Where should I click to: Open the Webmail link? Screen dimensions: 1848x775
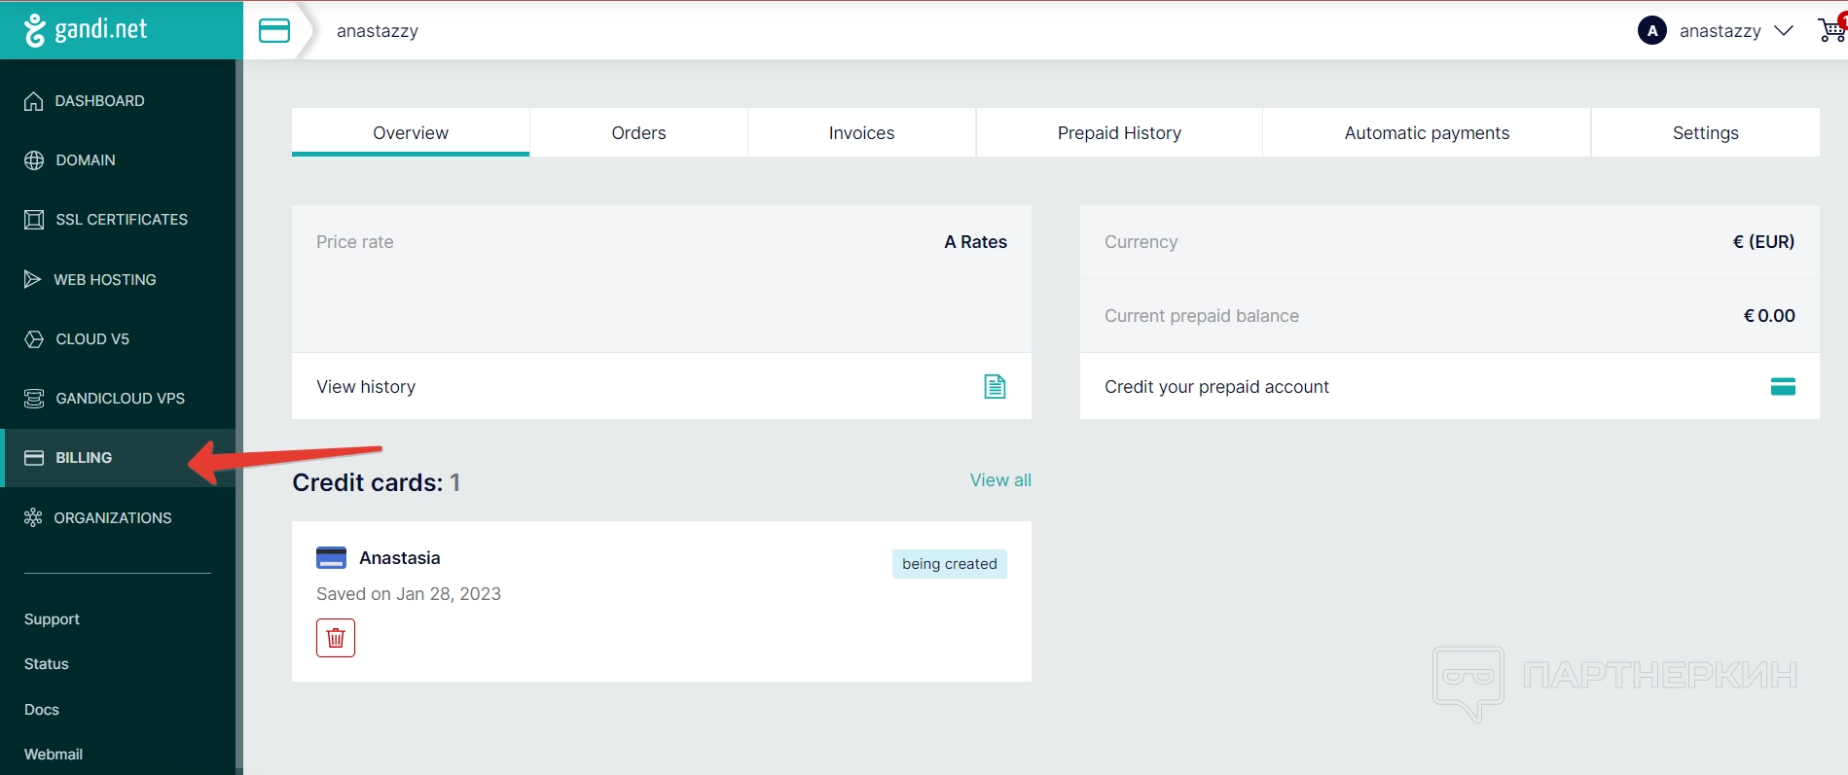[54, 755]
